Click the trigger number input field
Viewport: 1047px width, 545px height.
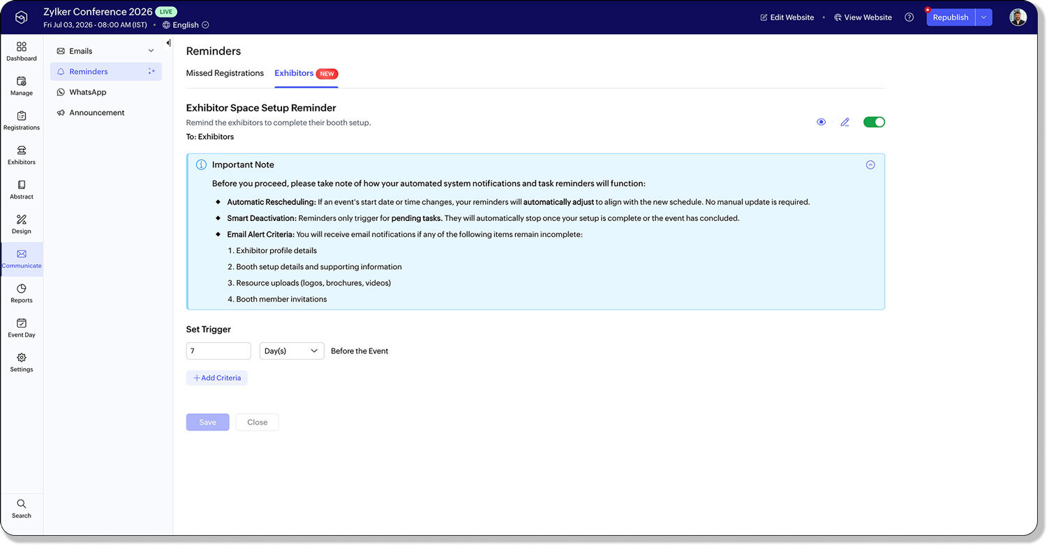(x=218, y=351)
